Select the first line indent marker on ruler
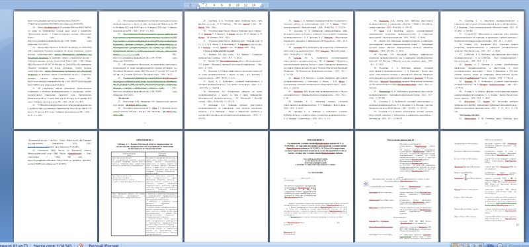Image resolution: width=529 pixels, height=247 pixels. pyautogui.click(x=203, y=3)
